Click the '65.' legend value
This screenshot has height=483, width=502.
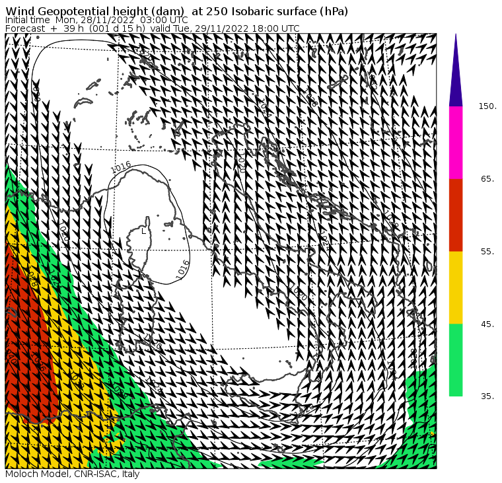pos(487,178)
